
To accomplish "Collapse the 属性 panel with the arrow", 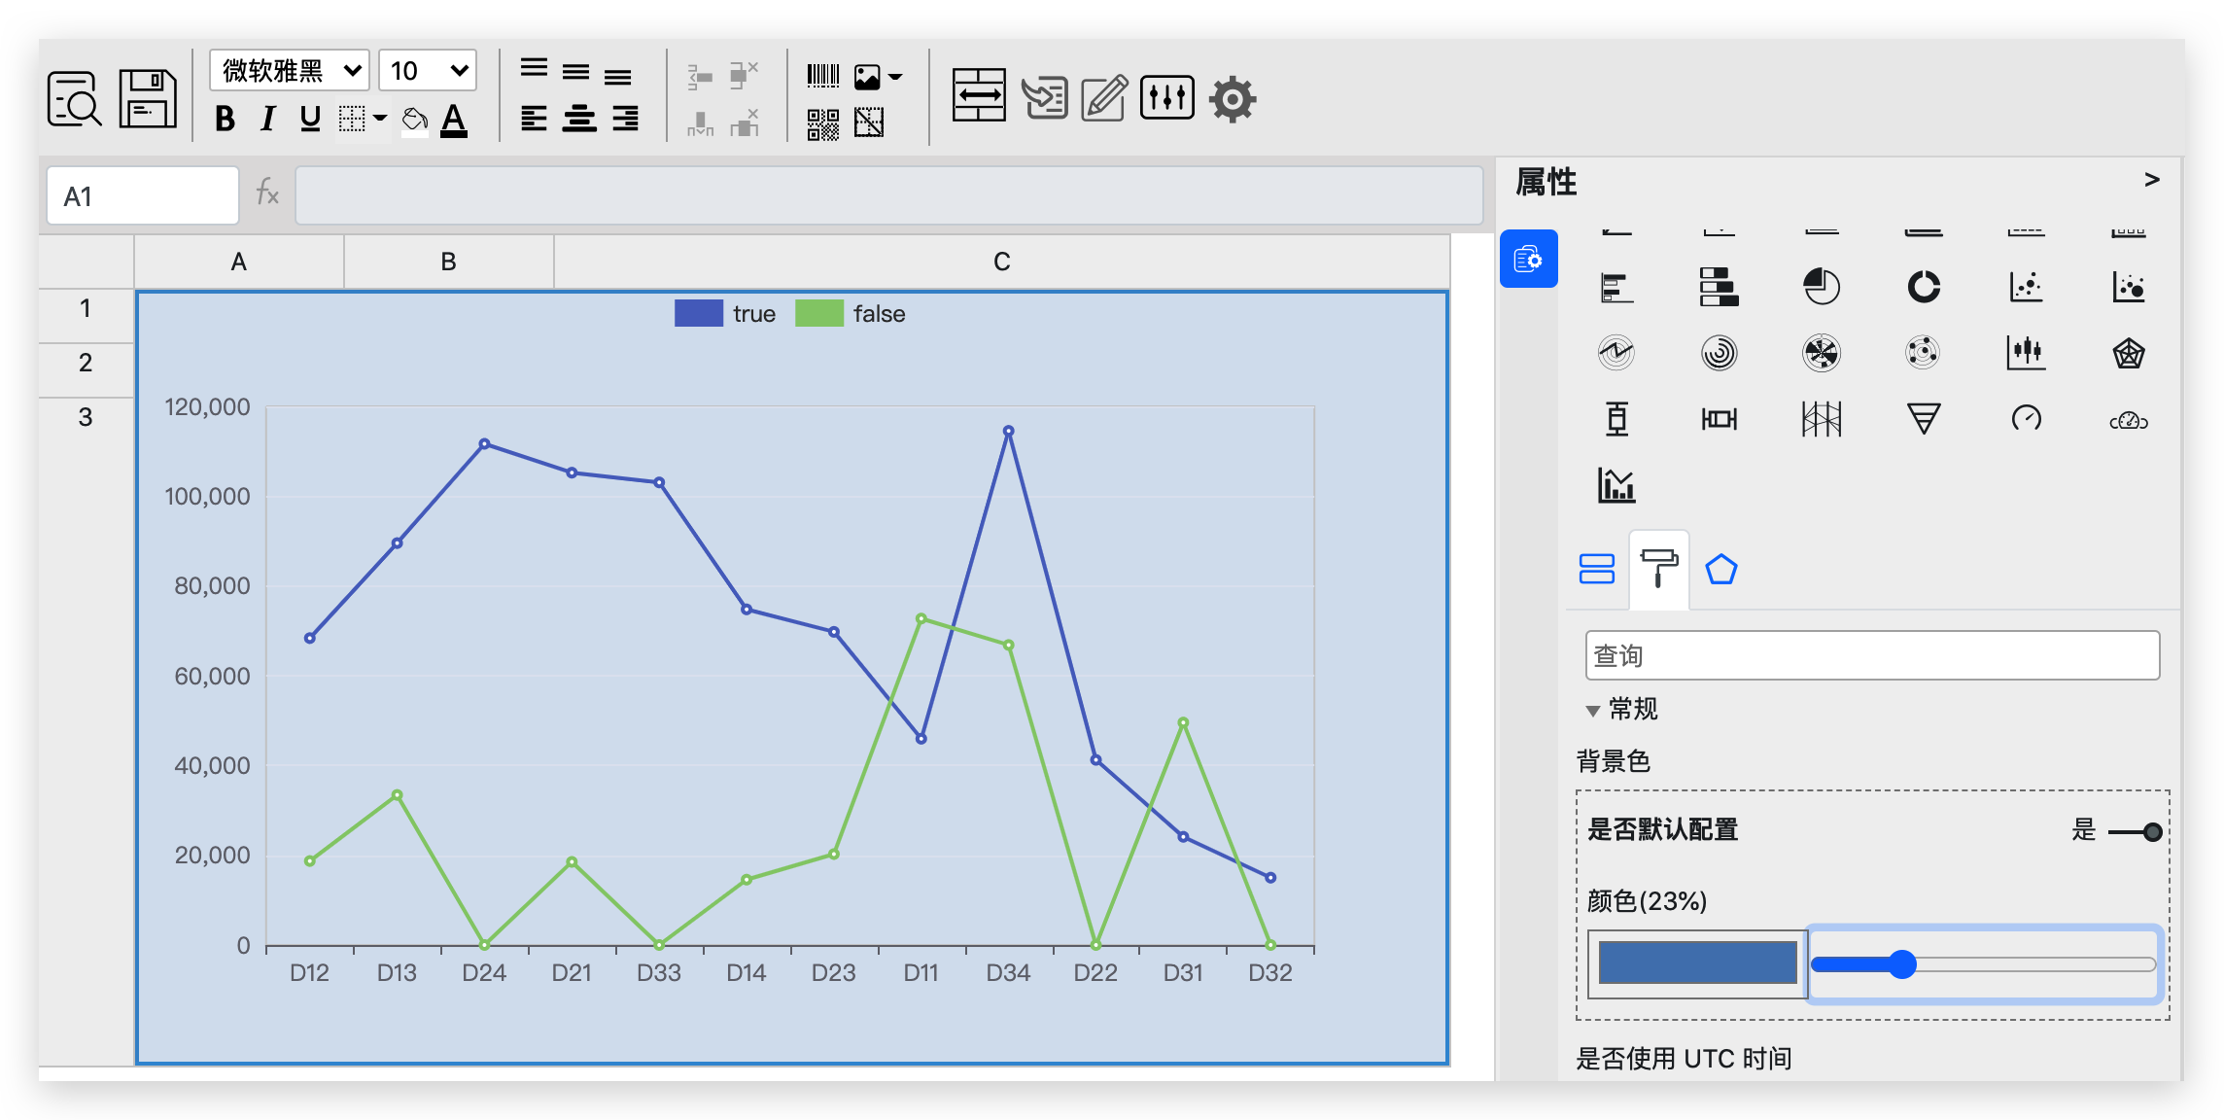I will pos(2152,180).
